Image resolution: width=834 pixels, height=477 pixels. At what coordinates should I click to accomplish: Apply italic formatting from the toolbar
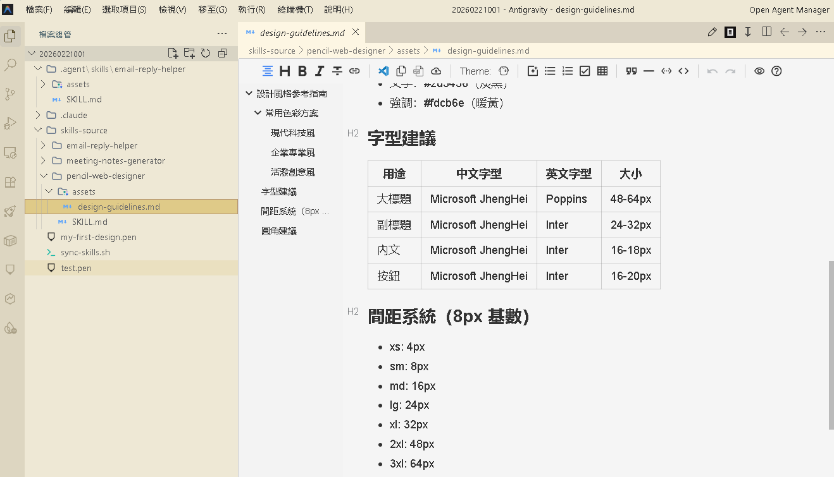[320, 71]
